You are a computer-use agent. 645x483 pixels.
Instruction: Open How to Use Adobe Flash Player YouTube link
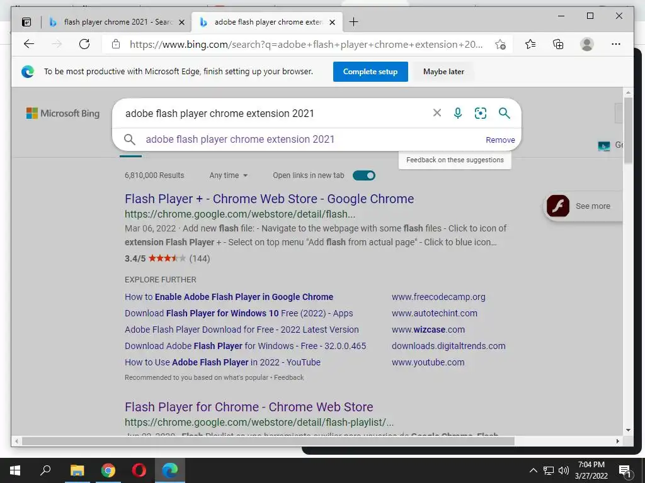(222, 363)
